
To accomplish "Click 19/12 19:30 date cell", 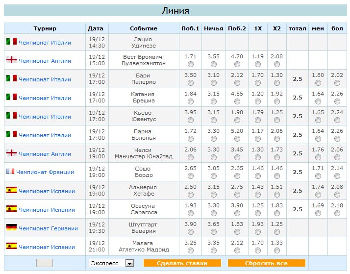I will coord(97,227).
